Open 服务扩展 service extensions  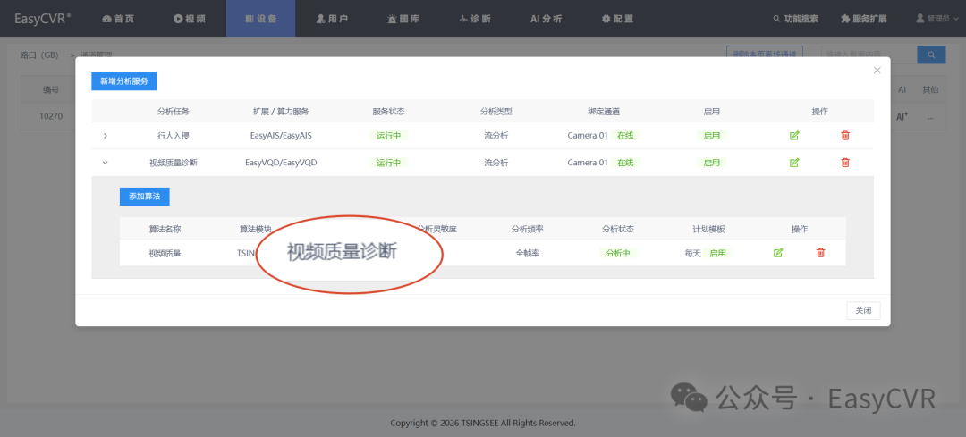[x=864, y=19]
